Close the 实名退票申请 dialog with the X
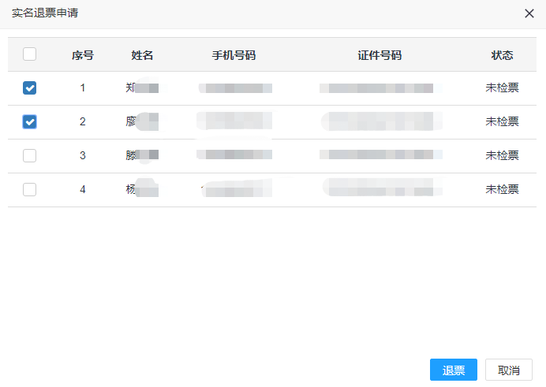This screenshot has width=546, height=387. point(529,13)
